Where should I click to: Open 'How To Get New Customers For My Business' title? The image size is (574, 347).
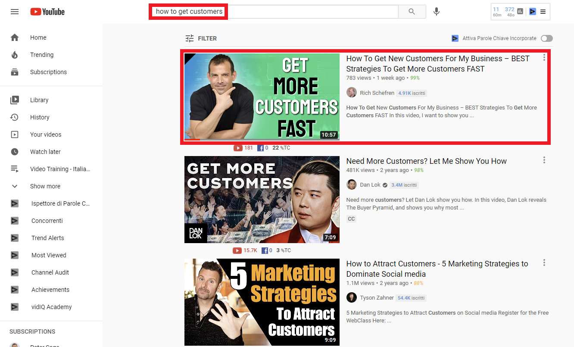pos(438,64)
